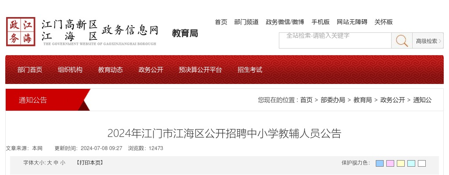Select the white eye-protection color swatch
Image resolution: width=449 pixels, height=175 pixels.
coord(422,163)
